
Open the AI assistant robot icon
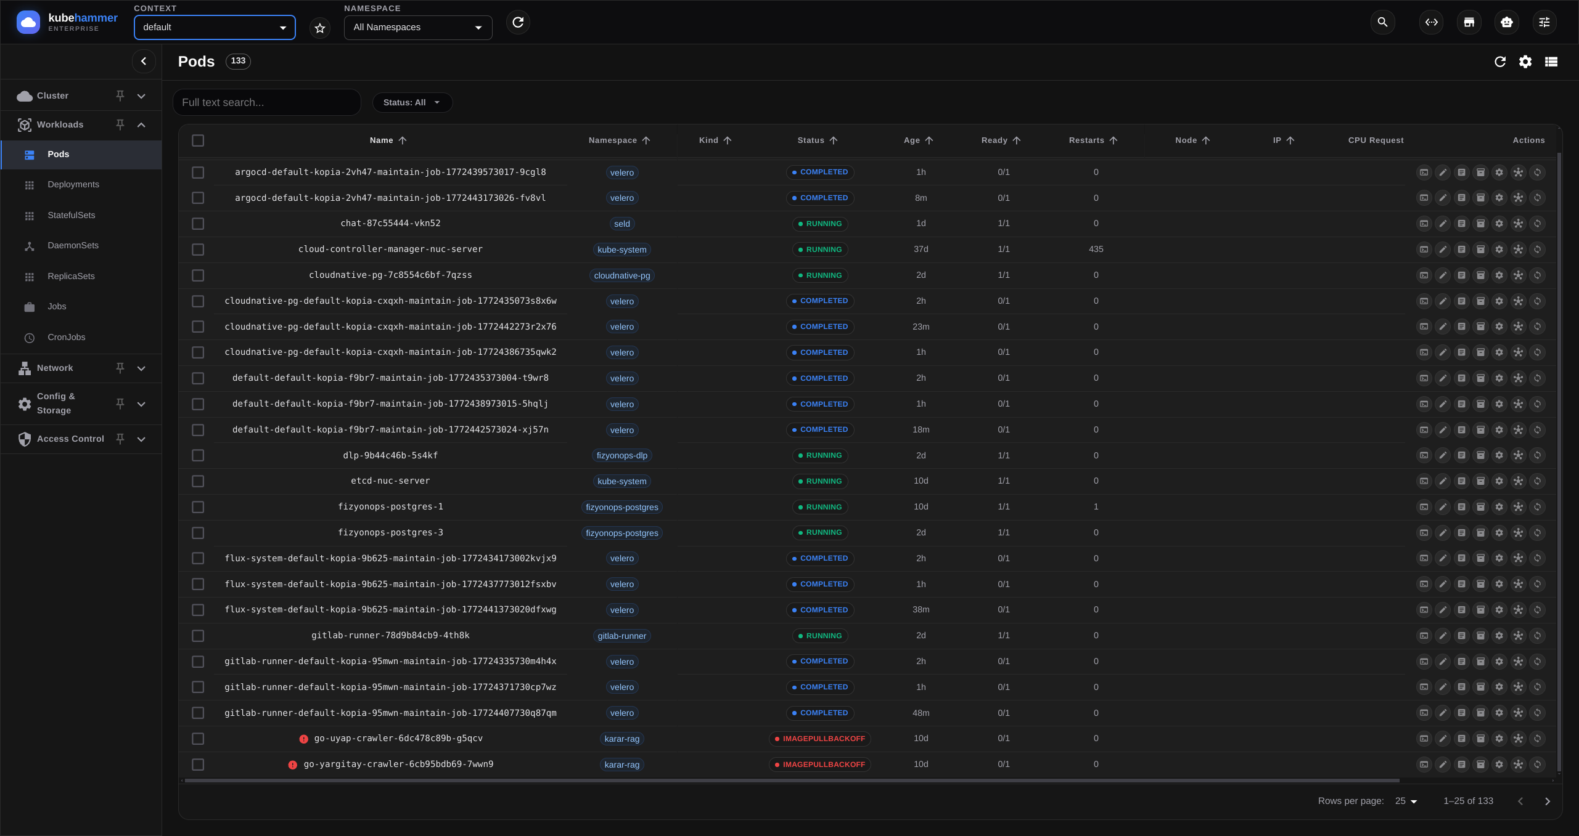[x=1507, y=22]
